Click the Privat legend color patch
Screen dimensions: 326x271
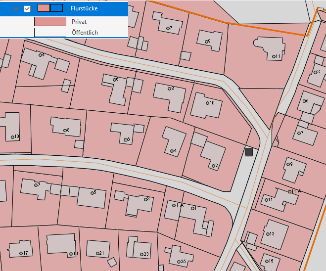(50, 22)
